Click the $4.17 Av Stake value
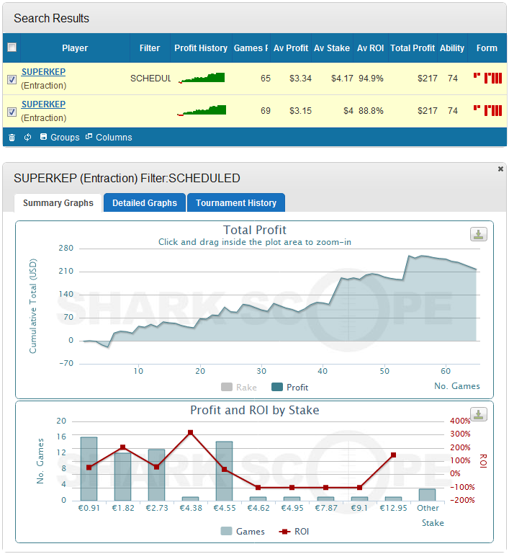This screenshot has height=554, width=509. [342, 79]
